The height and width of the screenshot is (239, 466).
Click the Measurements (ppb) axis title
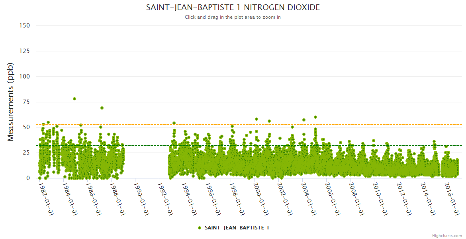coord(11,102)
